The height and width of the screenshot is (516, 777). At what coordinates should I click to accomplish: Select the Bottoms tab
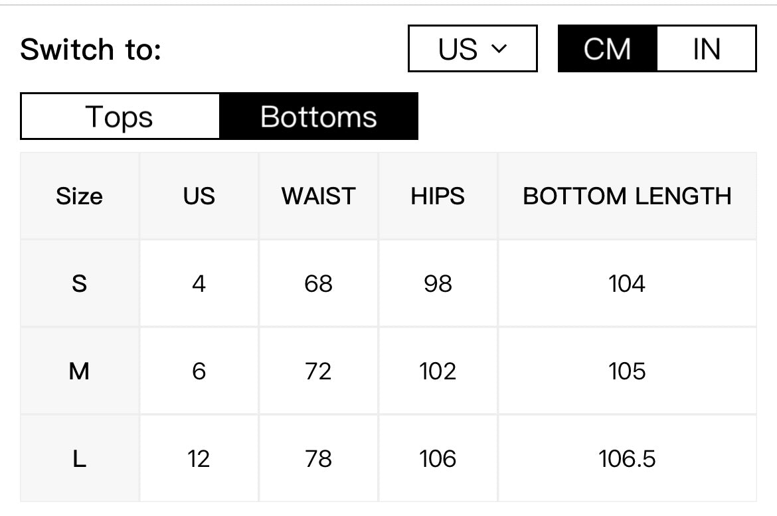pyautogui.click(x=319, y=116)
